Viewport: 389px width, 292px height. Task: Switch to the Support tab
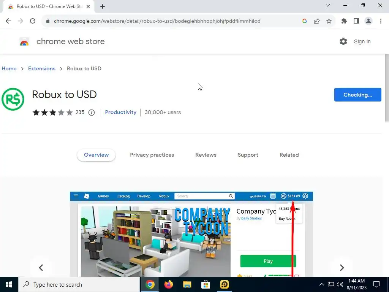(248, 155)
